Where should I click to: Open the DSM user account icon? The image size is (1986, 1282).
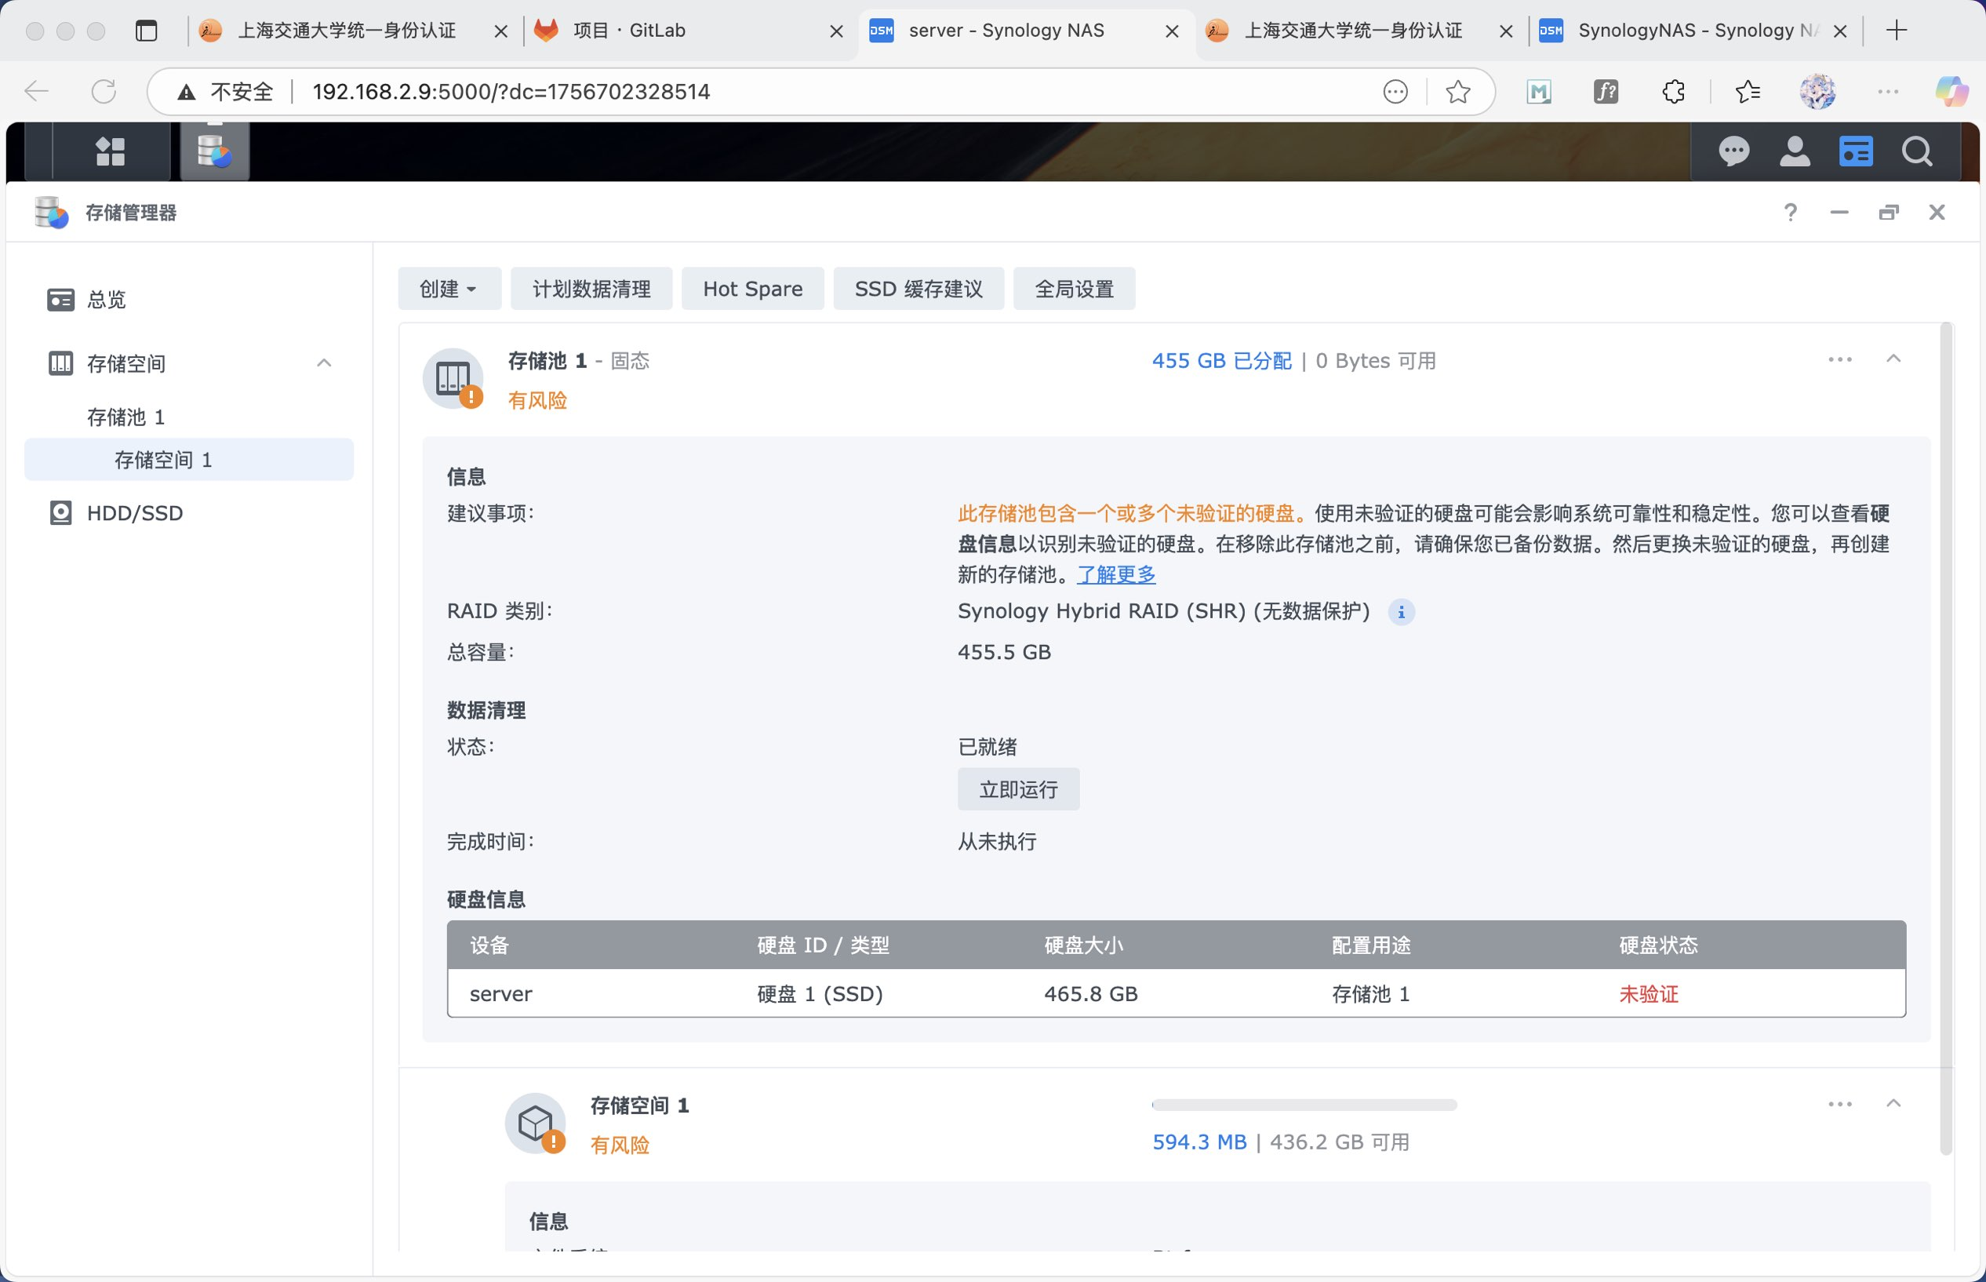(x=1795, y=151)
